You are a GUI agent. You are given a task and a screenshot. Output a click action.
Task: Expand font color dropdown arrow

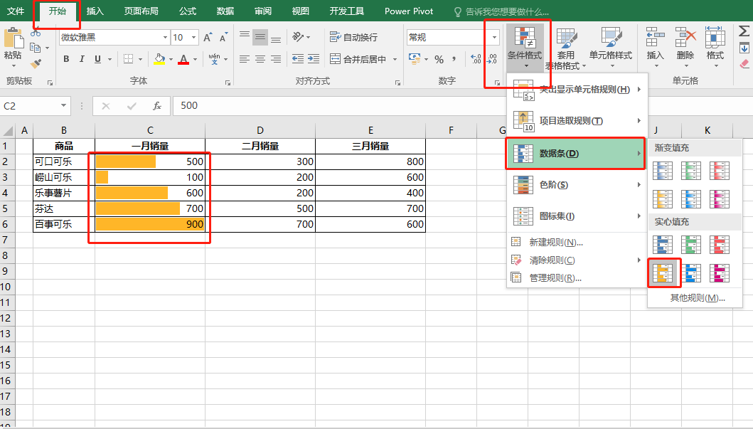point(195,60)
